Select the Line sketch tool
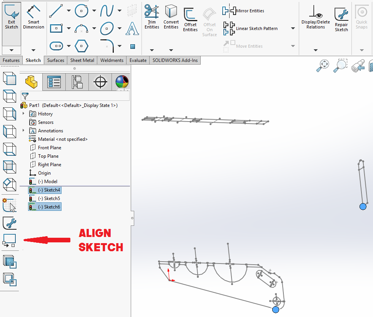Image resolution: width=373 pixels, height=317 pixels. [x=56, y=11]
